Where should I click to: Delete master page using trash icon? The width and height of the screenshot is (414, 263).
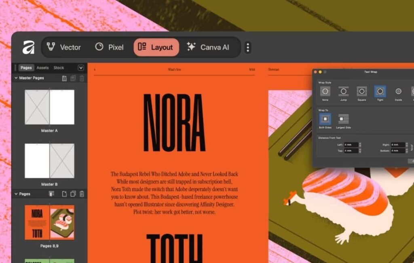(x=82, y=78)
